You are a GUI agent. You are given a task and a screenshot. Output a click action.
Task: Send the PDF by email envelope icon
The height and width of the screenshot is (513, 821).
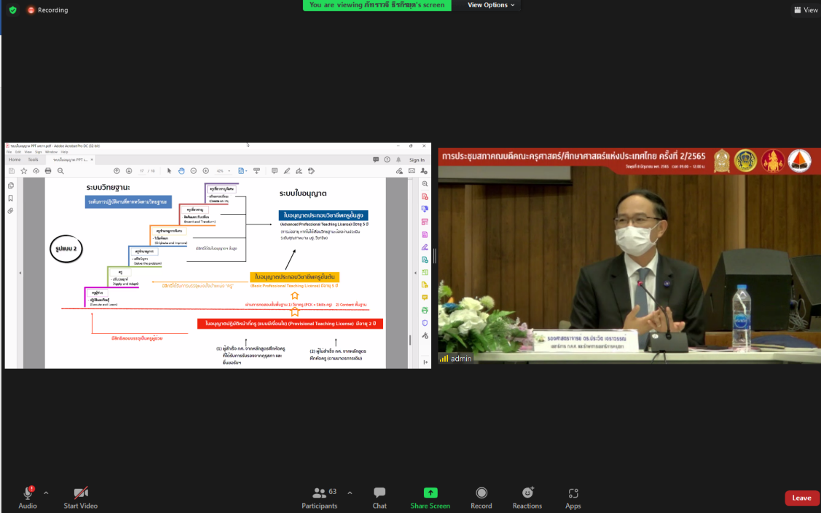tap(412, 171)
